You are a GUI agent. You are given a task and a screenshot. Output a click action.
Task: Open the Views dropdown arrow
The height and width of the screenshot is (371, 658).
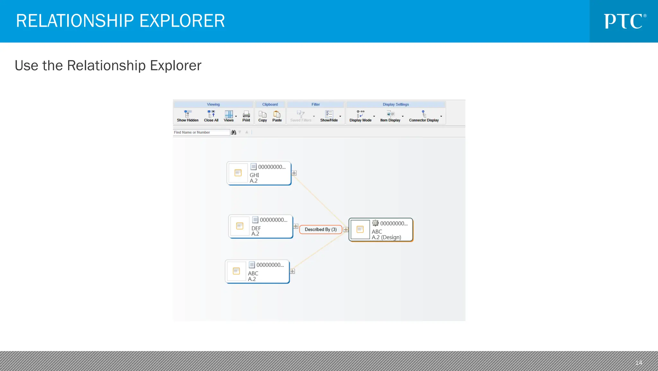(236, 117)
